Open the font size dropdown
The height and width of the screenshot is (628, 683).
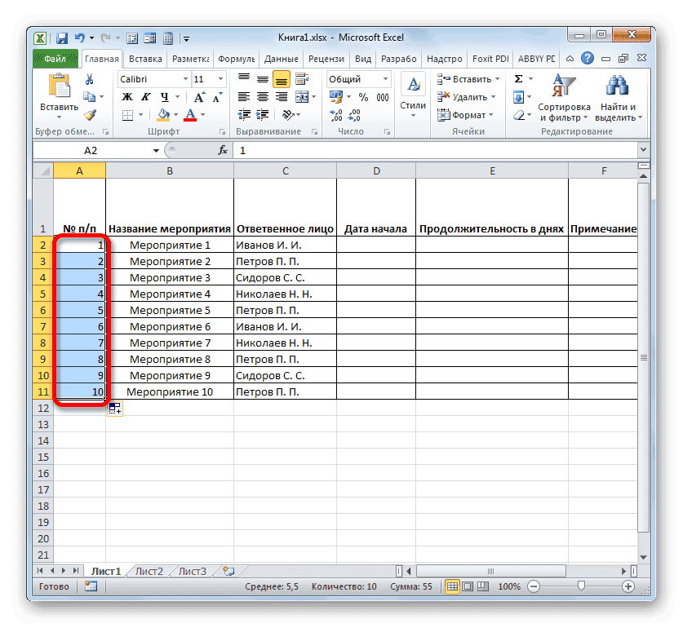pos(220,78)
